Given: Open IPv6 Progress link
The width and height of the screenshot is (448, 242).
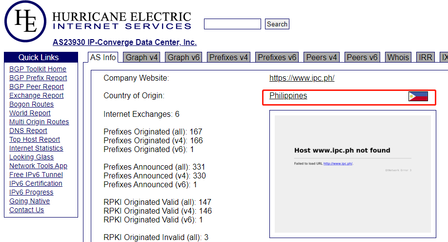Looking at the screenshot, I should pos(31,193).
